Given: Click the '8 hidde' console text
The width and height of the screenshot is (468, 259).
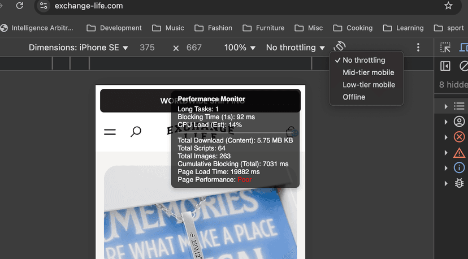Looking at the screenshot, I should 453,84.
